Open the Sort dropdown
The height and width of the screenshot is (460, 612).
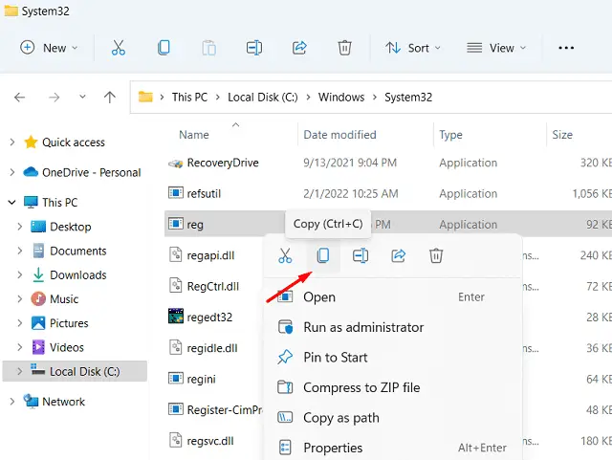tap(412, 48)
